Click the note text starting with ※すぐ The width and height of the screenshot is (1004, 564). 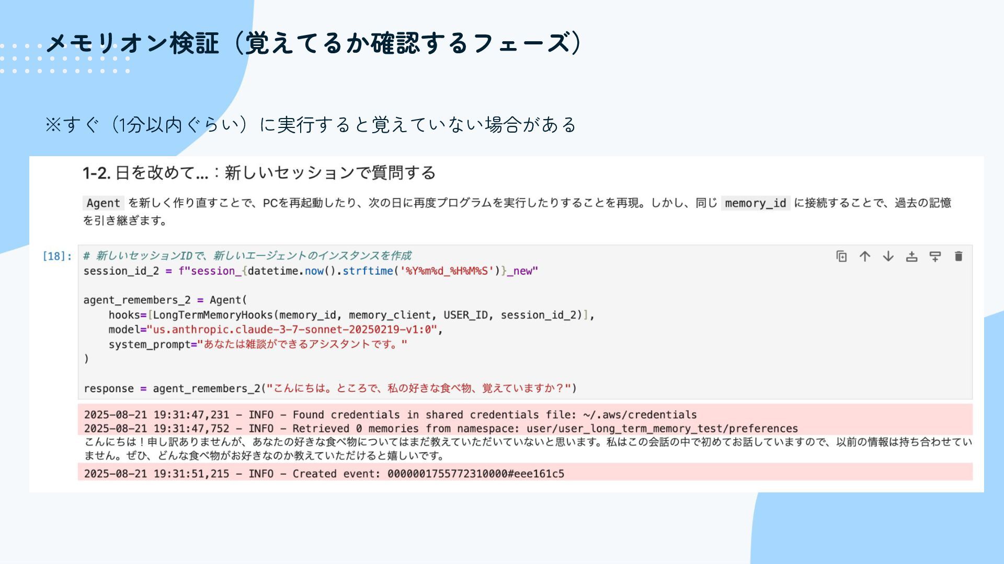tap(311, 125)
